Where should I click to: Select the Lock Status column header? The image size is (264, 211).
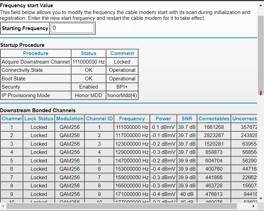tap(39, 119)
